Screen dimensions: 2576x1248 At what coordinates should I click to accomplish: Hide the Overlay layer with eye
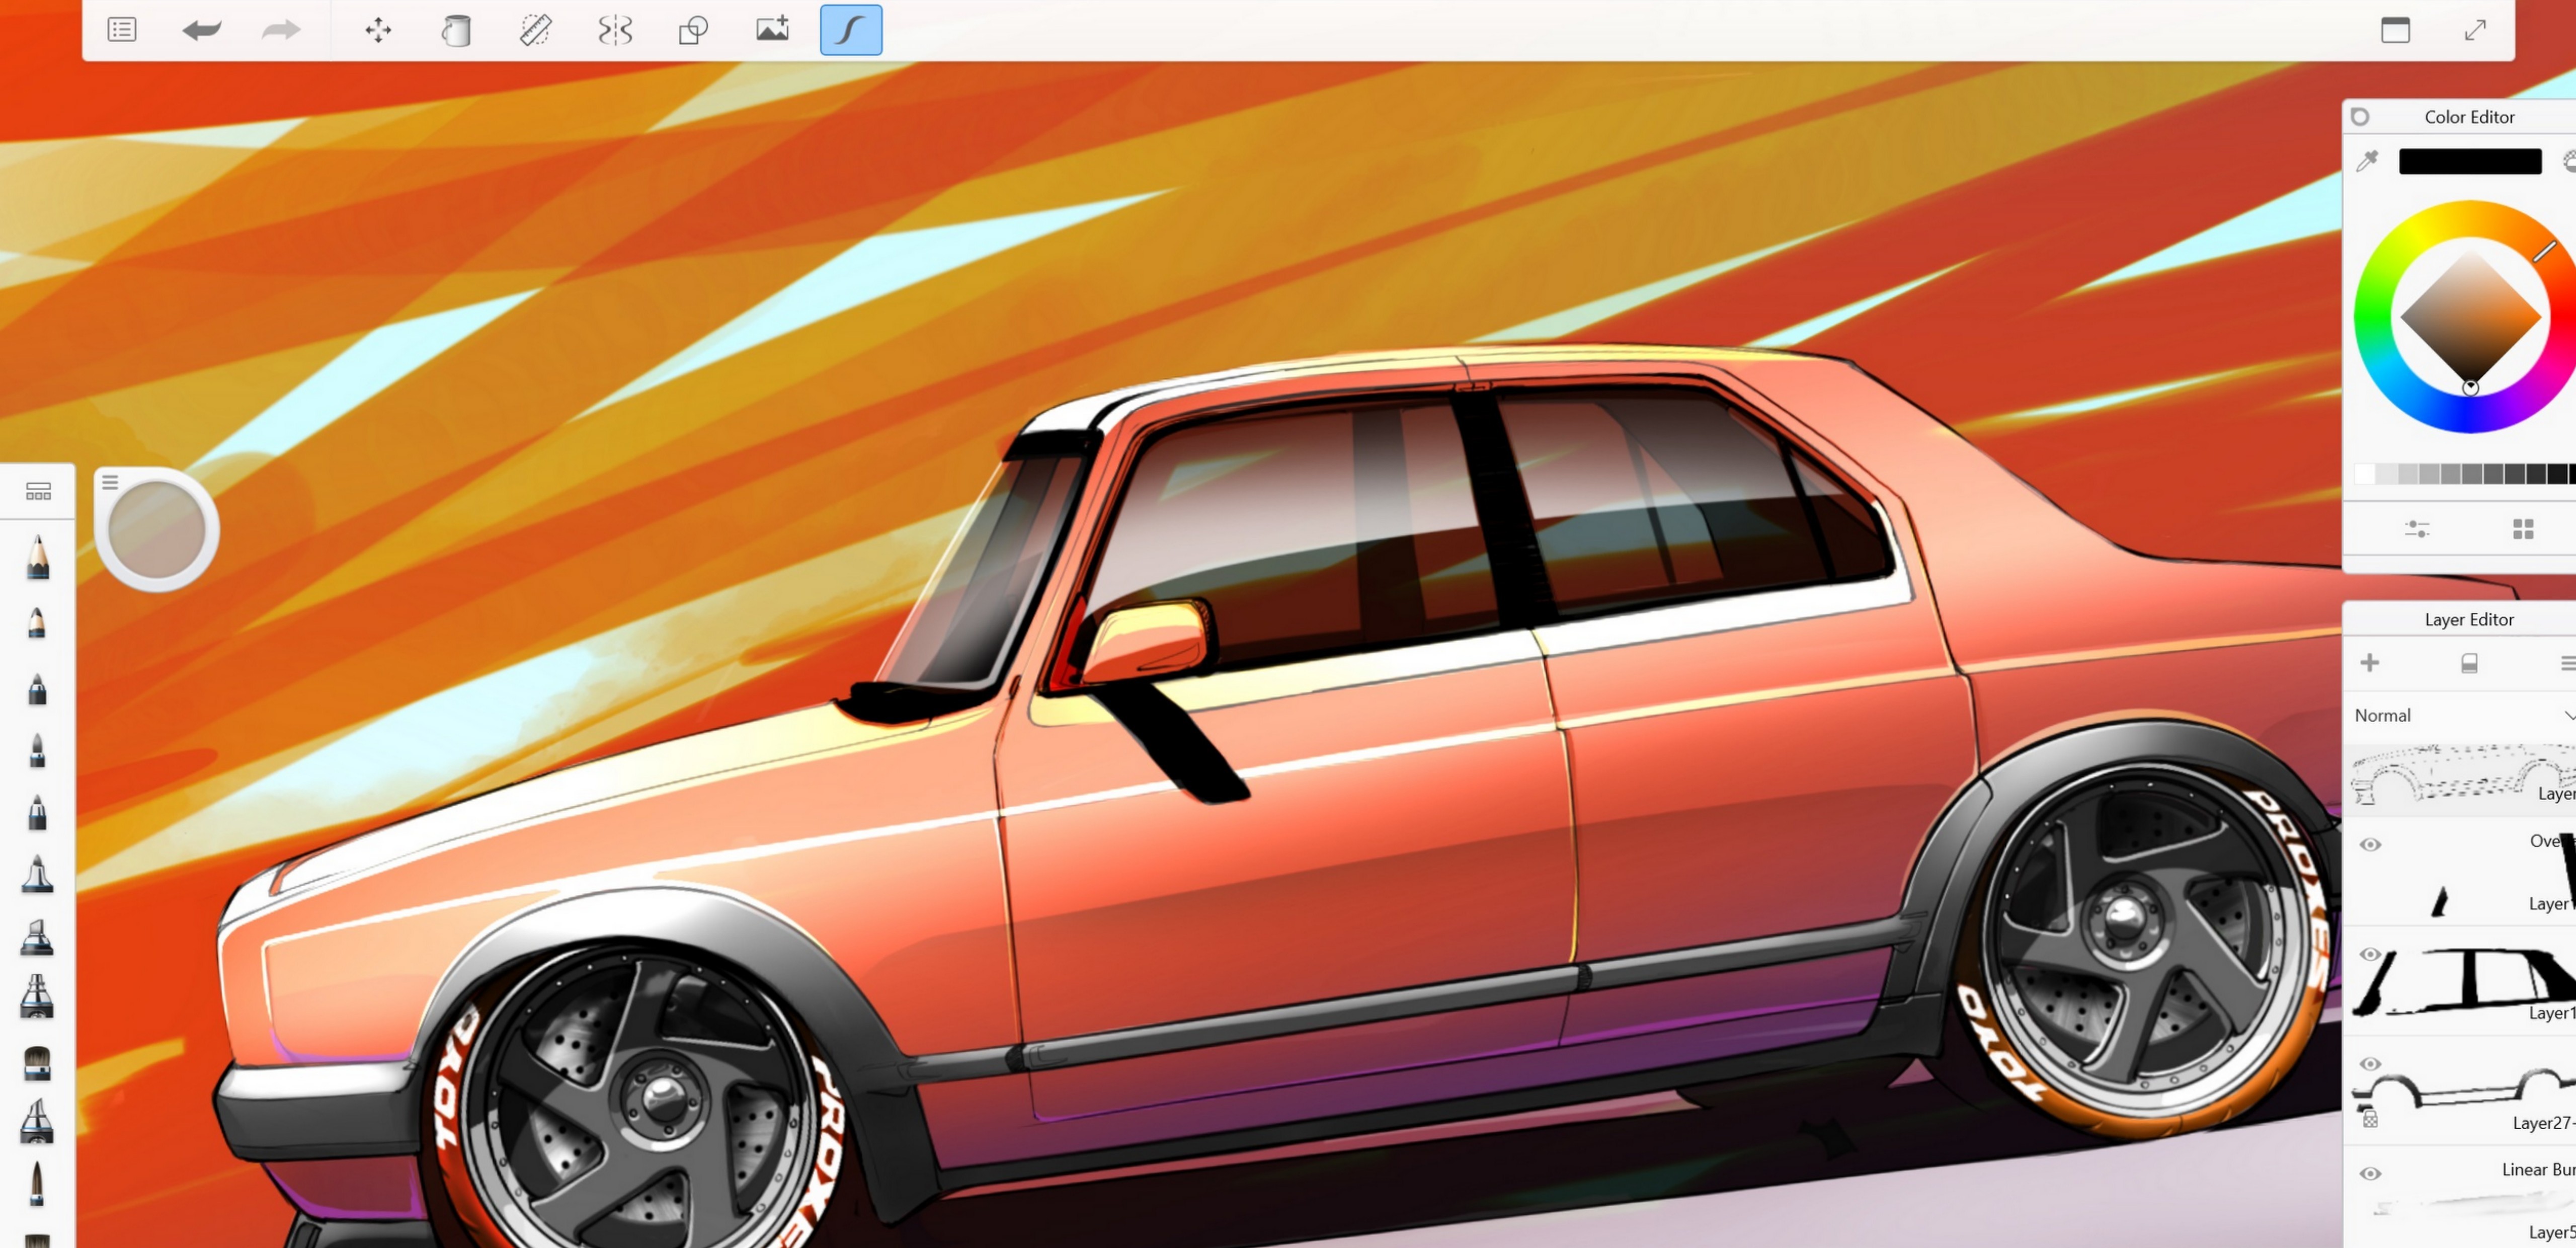2369,844
